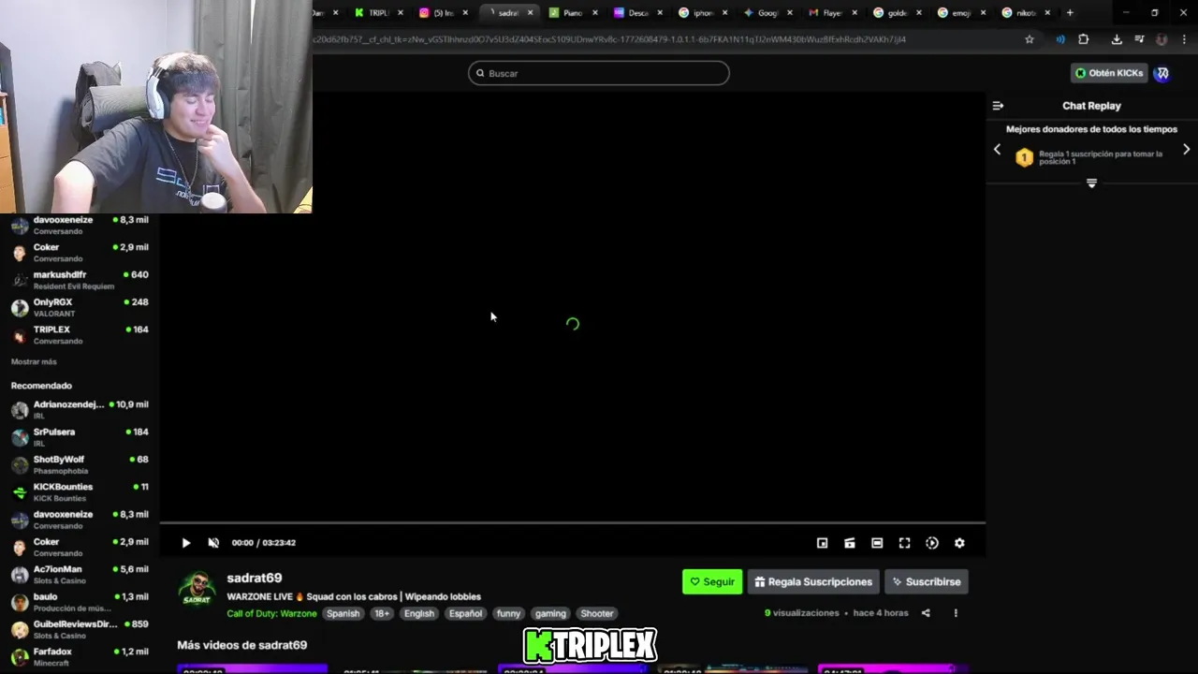Enter fullscreen with the fullscreen icon
Viewport: 1198px width, 674px height.
click(x=904, y=543)
